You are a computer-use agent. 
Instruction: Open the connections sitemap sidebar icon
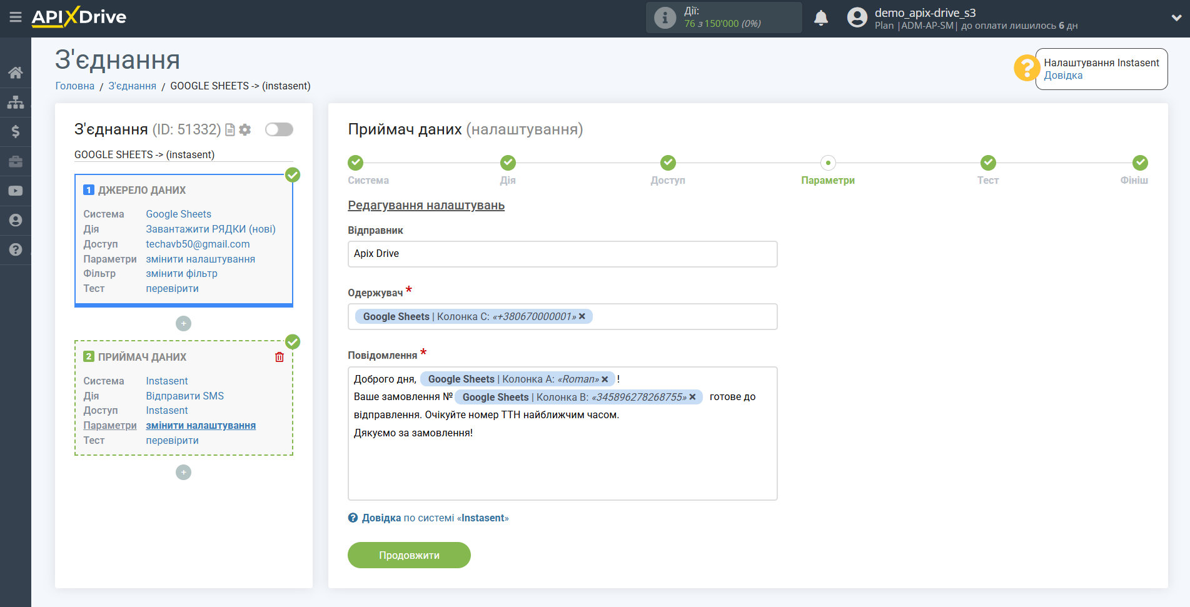[x=16, y=102]
